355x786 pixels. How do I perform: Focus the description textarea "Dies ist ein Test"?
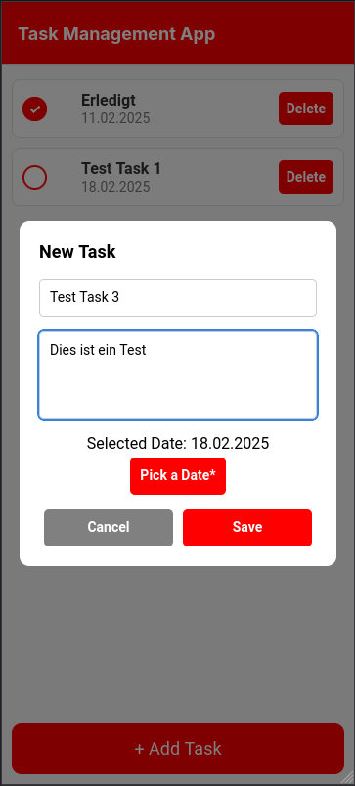[x=178, y=375]
